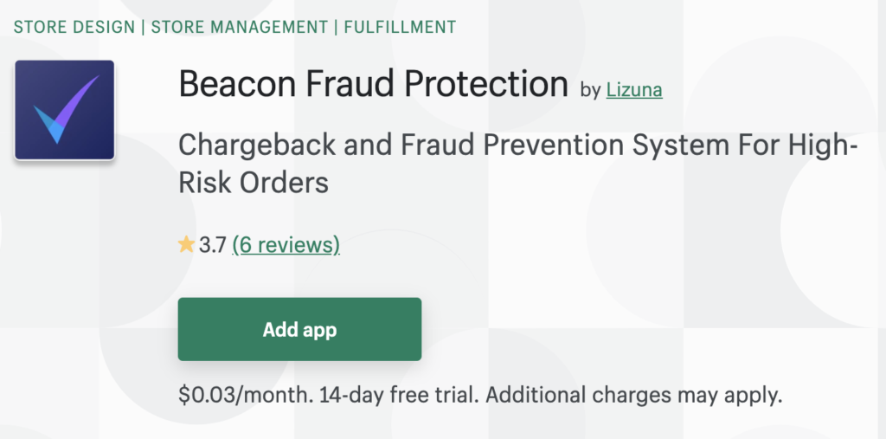Open the STORE MANAGEMENT category
Image resolution: width=886 pixels, height=439 pixels.
(x=239, y=27)
